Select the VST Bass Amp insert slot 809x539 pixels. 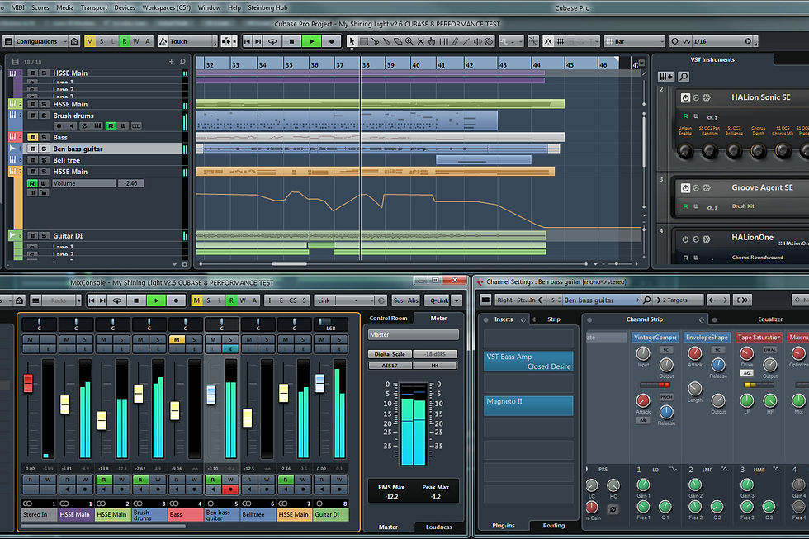tap(528, 361)
